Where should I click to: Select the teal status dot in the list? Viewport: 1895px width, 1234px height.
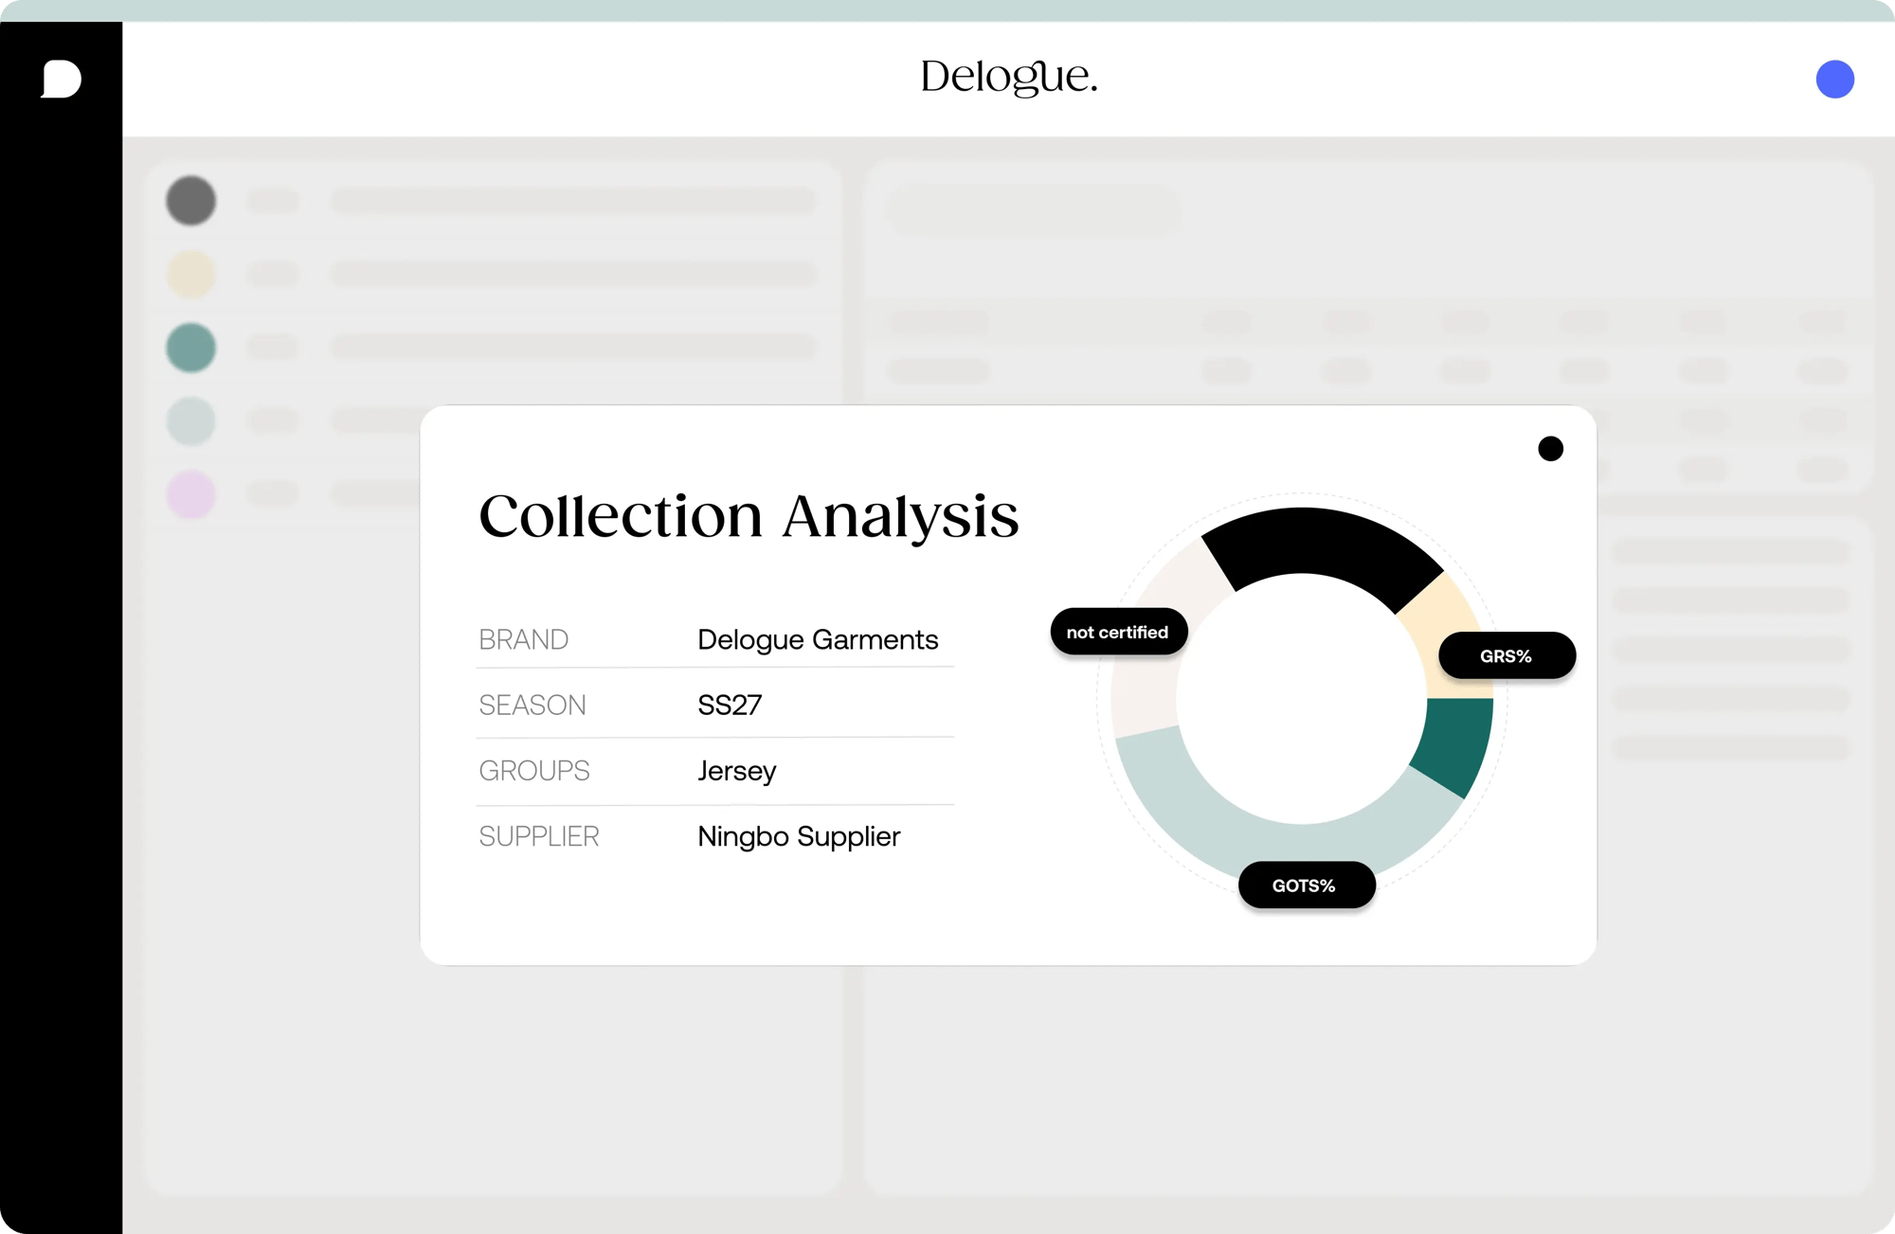coord(190,348)
